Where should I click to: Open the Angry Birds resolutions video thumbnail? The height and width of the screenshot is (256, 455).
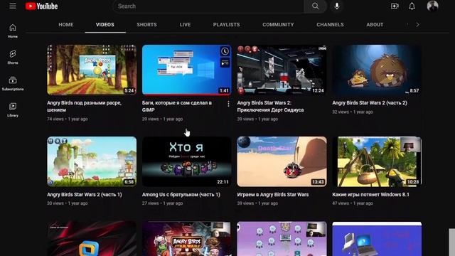pyautogui.click(x=92, y=70)
